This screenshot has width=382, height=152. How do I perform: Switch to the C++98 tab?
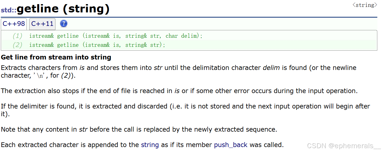(14, 24)
